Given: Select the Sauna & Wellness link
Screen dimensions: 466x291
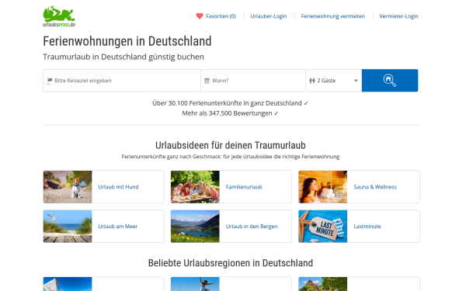Looking at the screenshot, I should coord(375,187).
